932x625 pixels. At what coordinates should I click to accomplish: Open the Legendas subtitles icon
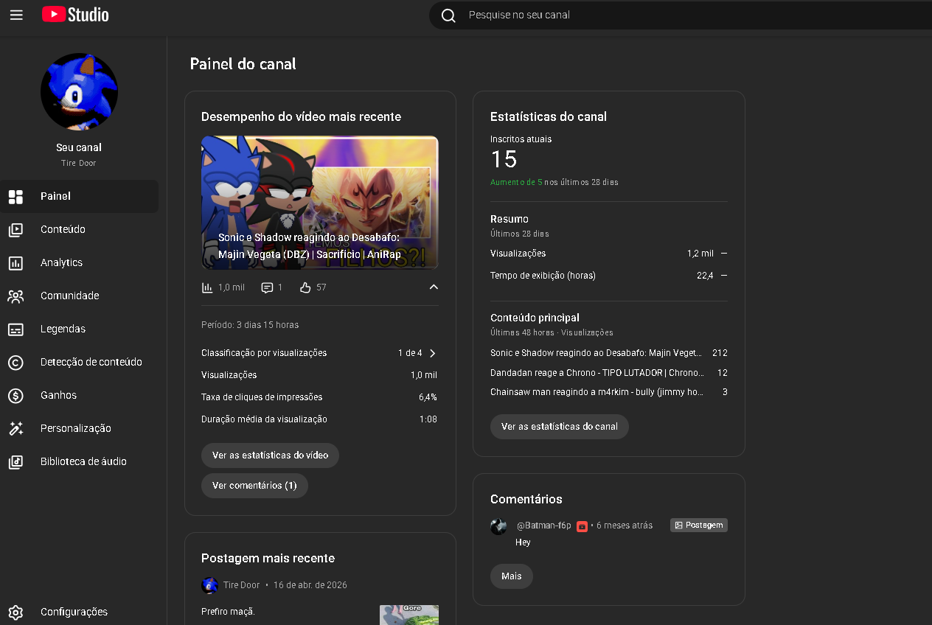click(x=15, y=329)
